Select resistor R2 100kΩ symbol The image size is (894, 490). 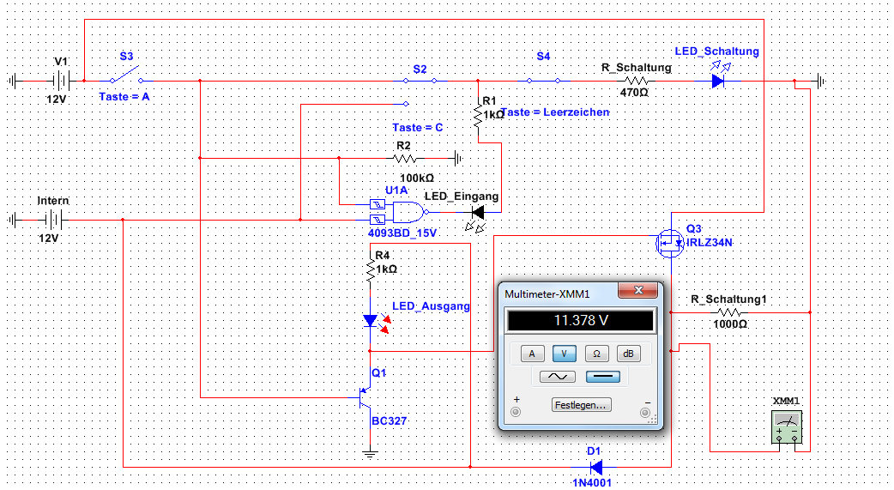[405, 158]
